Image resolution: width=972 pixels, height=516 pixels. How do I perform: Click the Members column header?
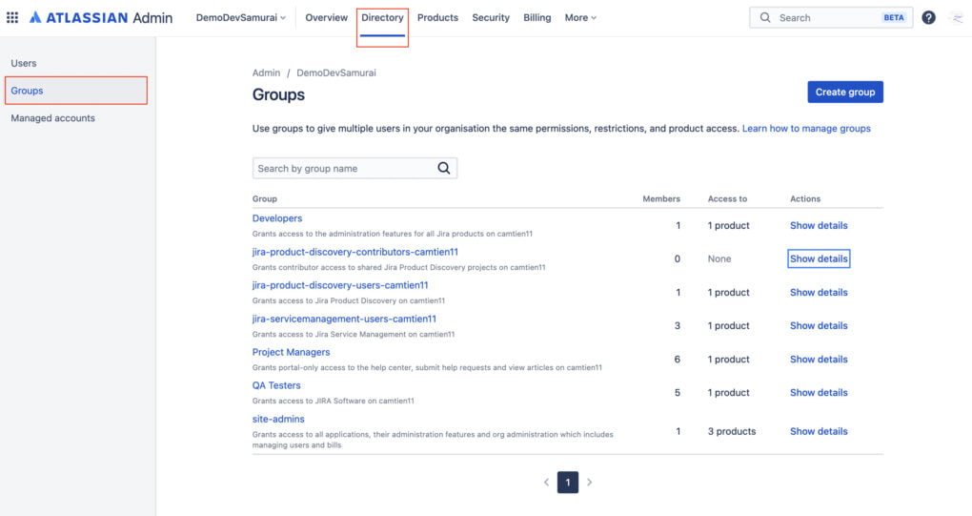coord(661,198)
